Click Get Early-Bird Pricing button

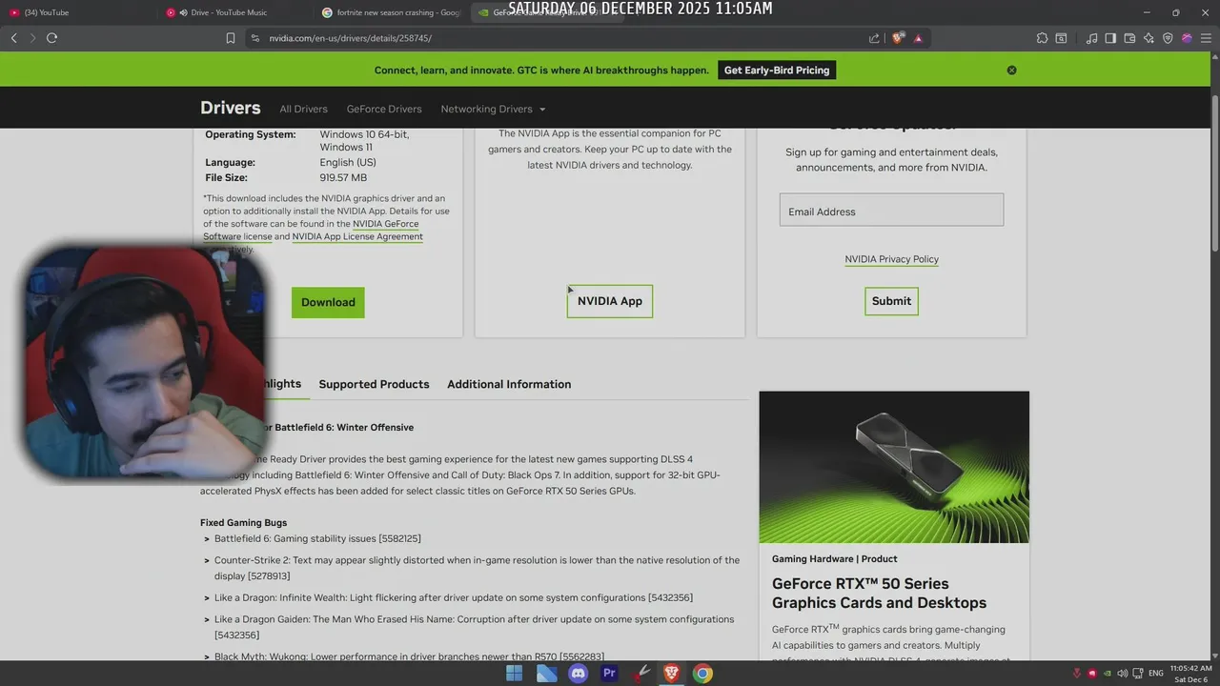777,71
